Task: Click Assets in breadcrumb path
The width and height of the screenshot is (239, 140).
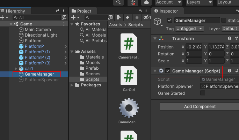Action: click(115, 25)
